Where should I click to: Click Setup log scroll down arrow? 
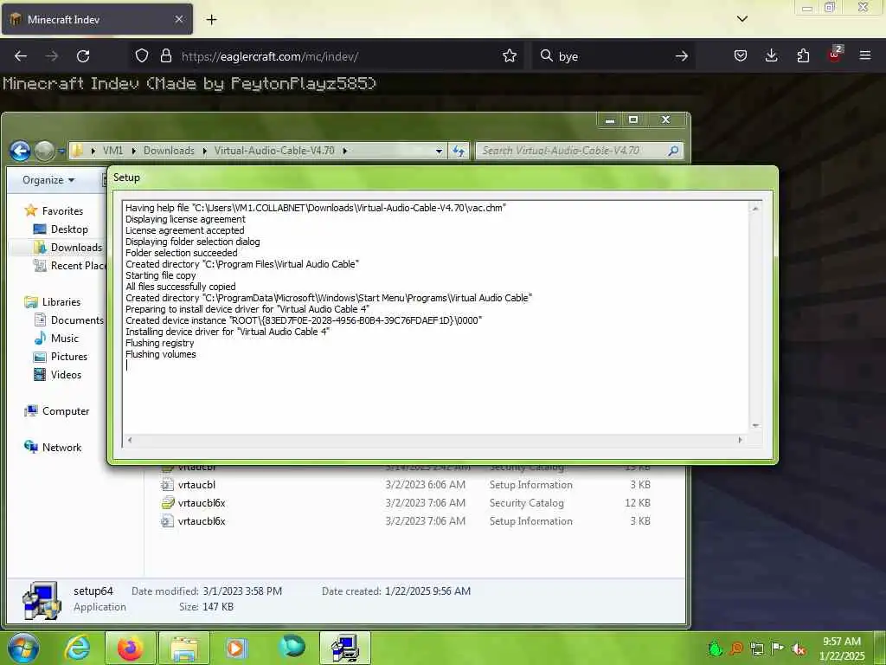[755, 426]
